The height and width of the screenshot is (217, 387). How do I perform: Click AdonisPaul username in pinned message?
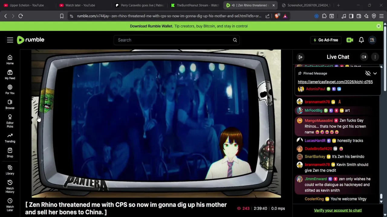pyautogui.click(x=315, y=89)
